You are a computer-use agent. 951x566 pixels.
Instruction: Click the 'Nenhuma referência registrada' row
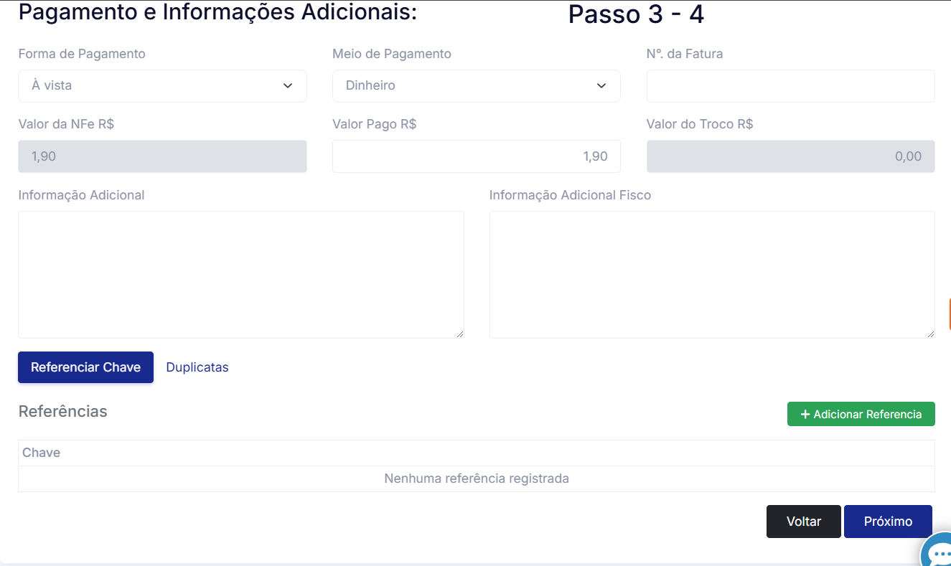[476, 478]
